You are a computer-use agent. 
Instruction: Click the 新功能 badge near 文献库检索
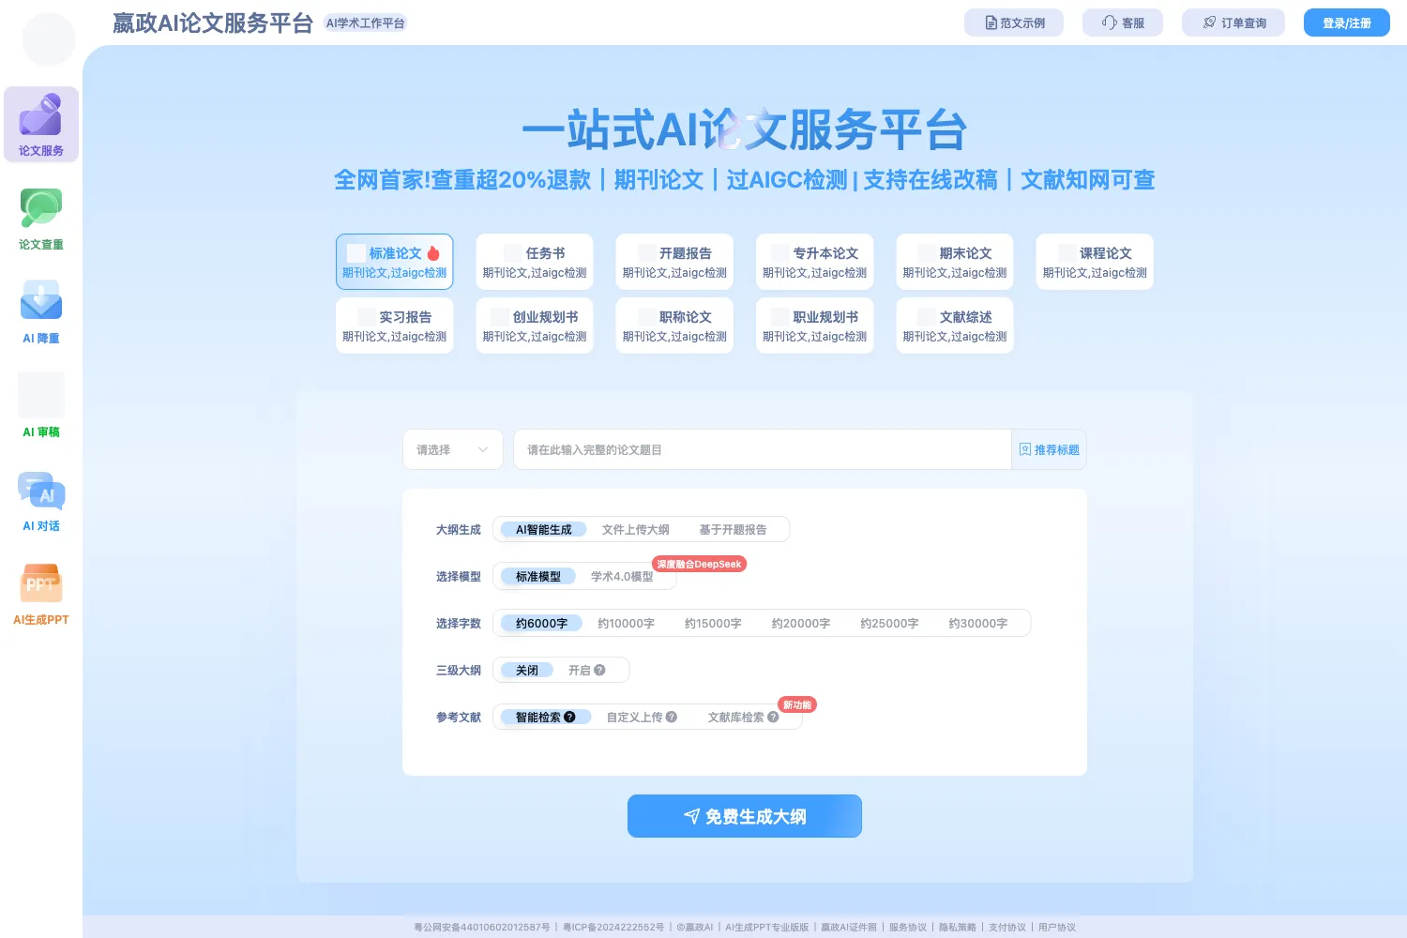click(x=797, y=704)
